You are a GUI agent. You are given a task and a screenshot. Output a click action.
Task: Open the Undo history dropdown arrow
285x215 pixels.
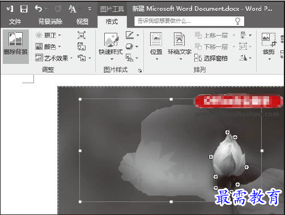46,8
